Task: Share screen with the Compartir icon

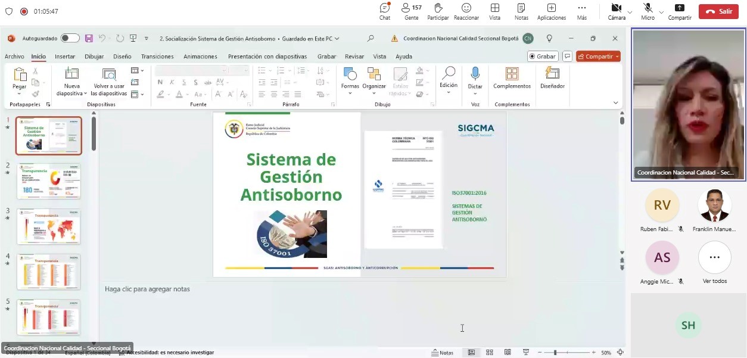Action: 680,11
